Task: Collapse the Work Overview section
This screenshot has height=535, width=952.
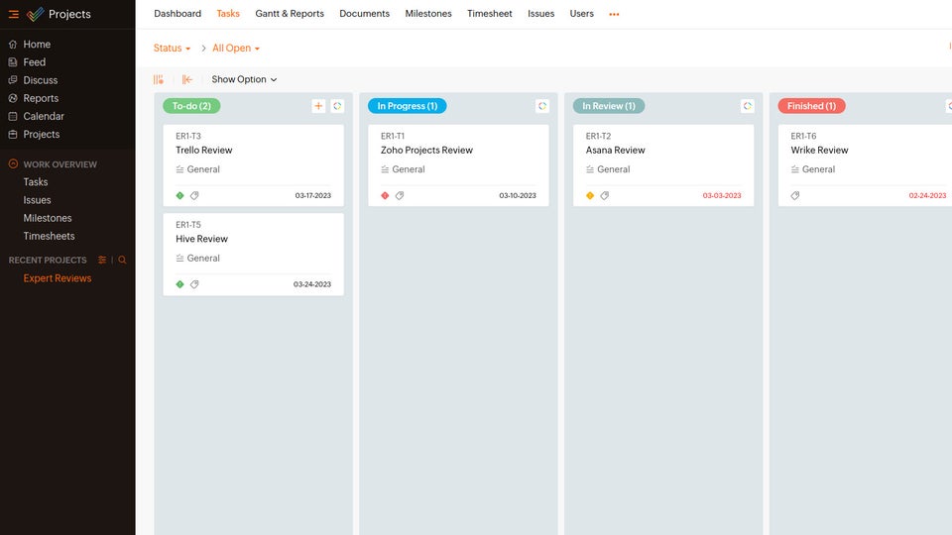Action: click(13, 164)
